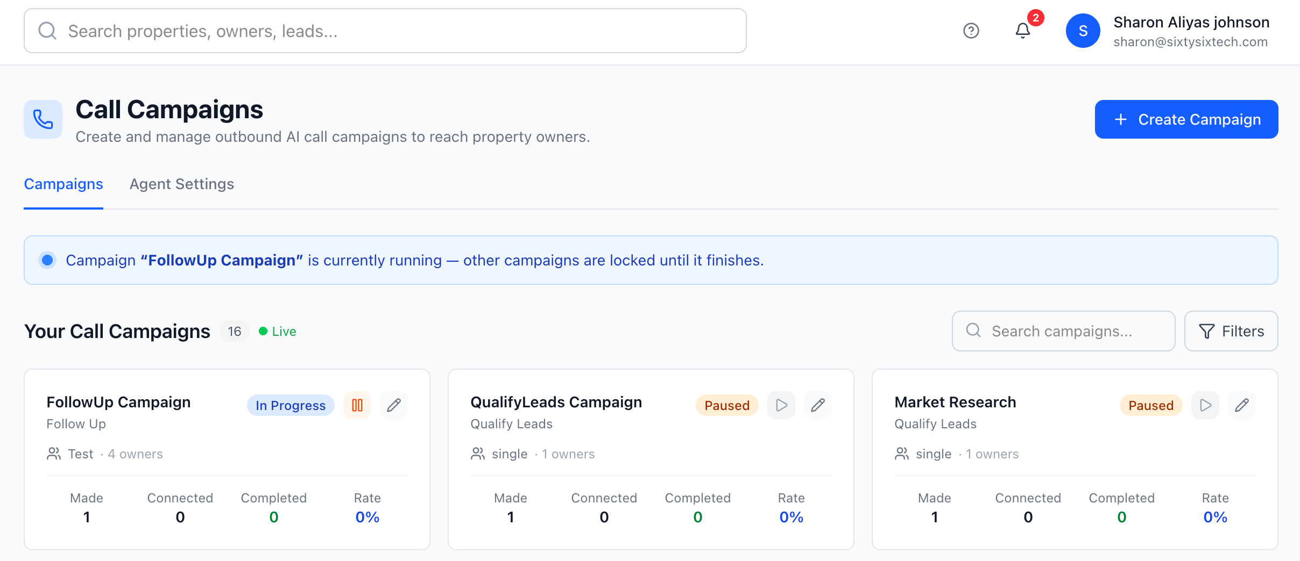Open the Filters button
1300x561 pixels.
(1231, 331)
